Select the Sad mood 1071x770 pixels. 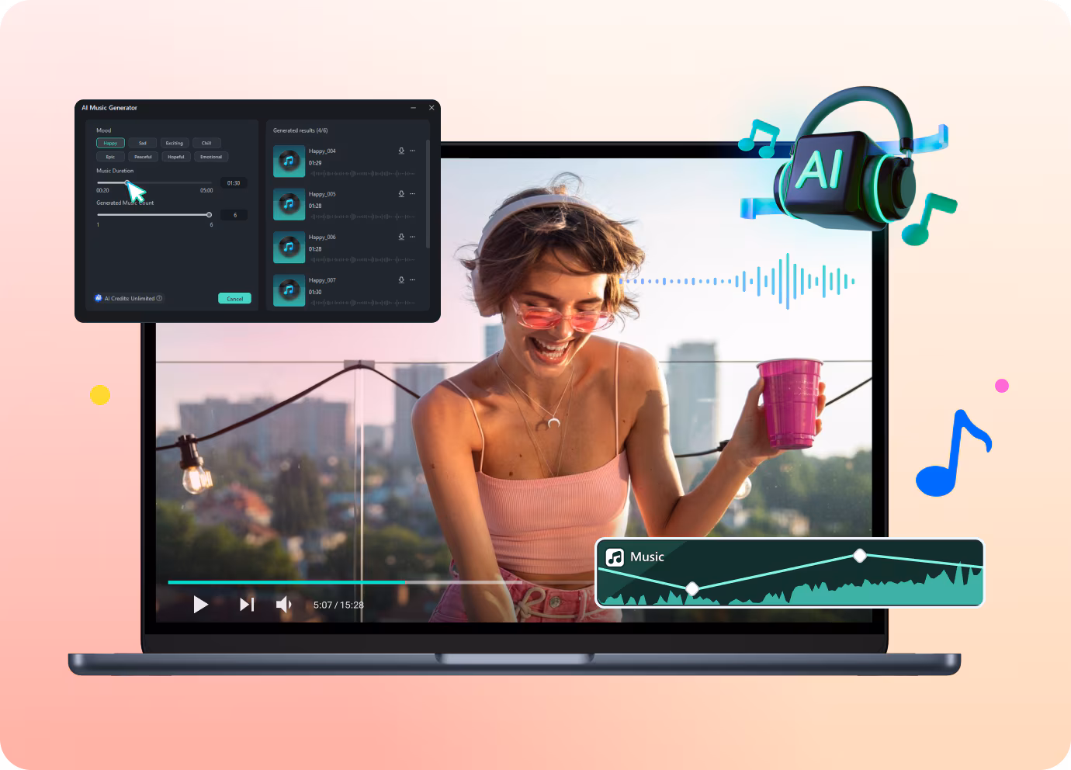pos(143,143)
